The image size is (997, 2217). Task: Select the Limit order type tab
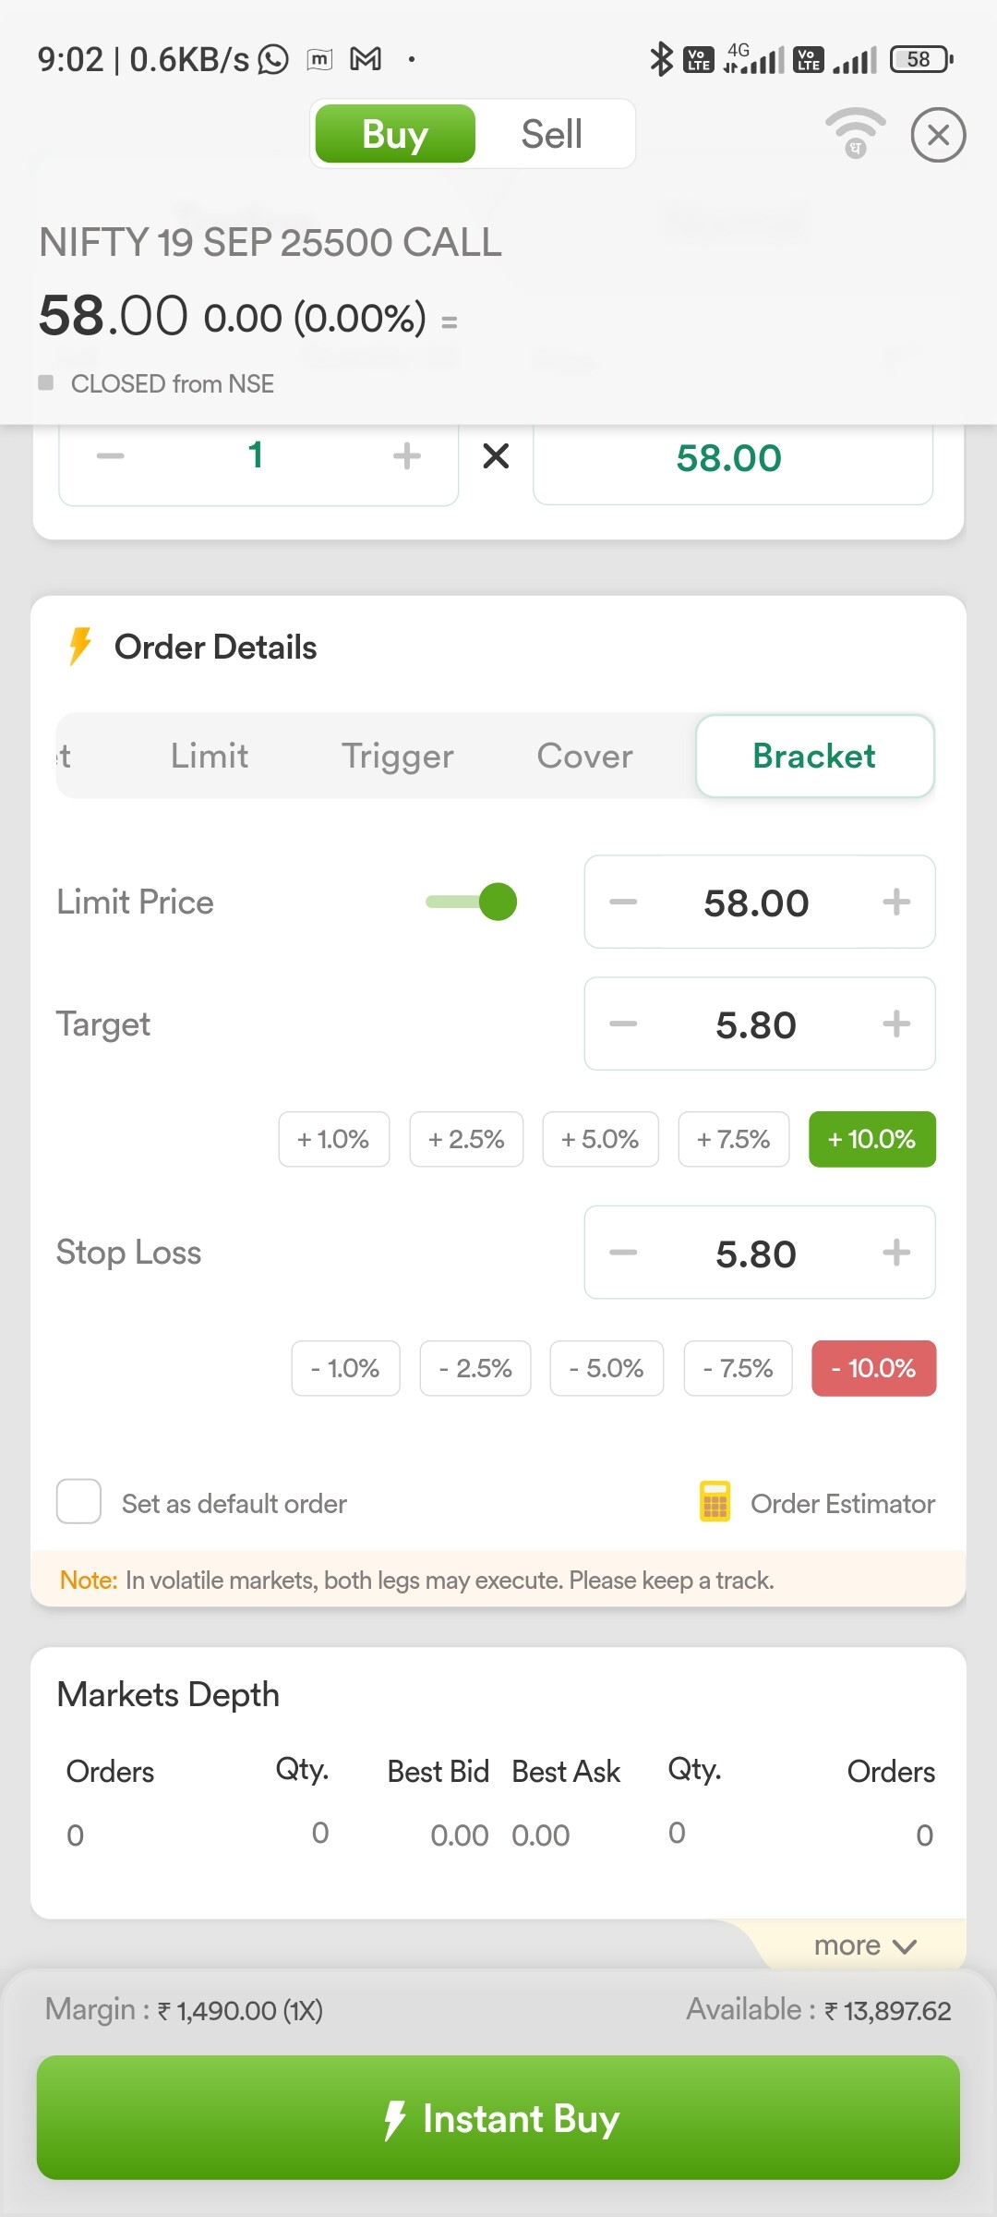(210, 756)
